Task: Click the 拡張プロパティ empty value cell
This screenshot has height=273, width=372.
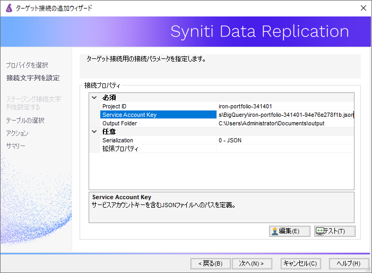Action: (285, 149)
